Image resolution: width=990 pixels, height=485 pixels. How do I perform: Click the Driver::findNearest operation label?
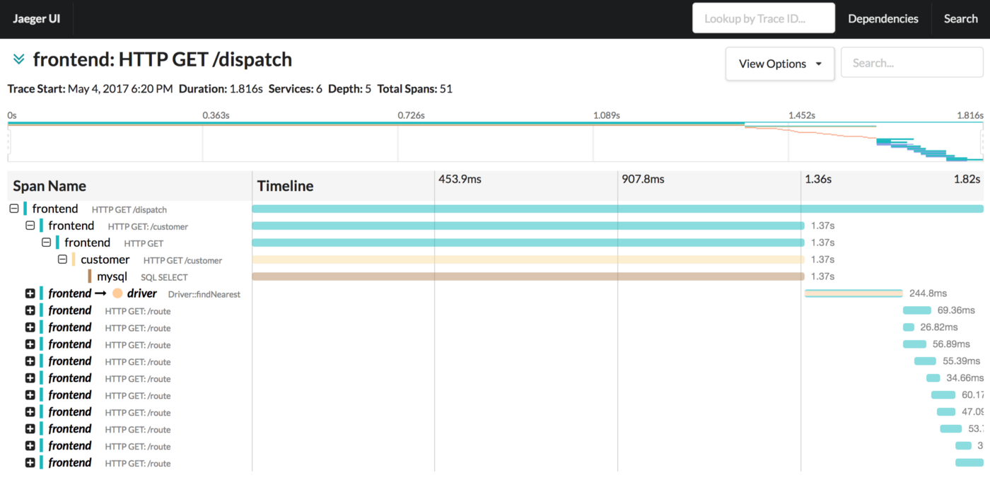click(204, 294)
